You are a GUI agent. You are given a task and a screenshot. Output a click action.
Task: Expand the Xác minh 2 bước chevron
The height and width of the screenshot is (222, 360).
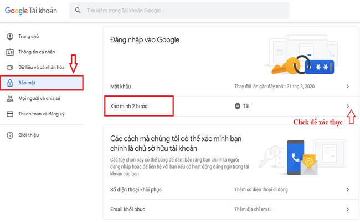click(x=348, y=106)
